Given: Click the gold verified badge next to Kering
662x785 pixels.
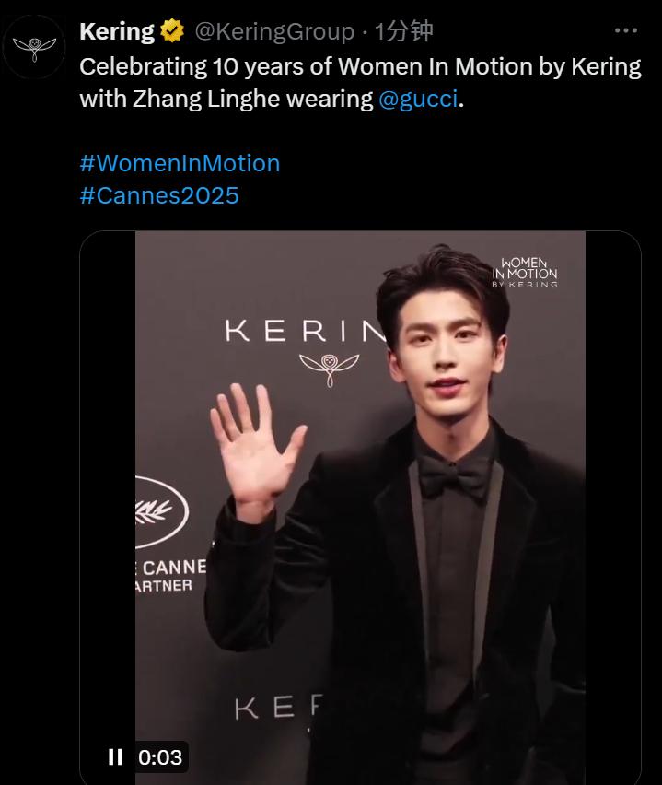Looking at the screenshot, I should [172, 31].
